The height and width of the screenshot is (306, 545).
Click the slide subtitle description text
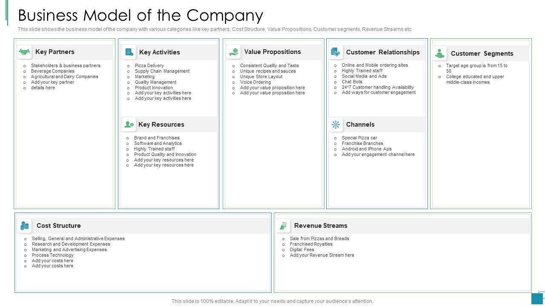[x=215, y=29]
